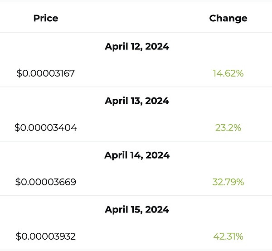Select the April 13, 2024 date heading

[x=137, y=101]
